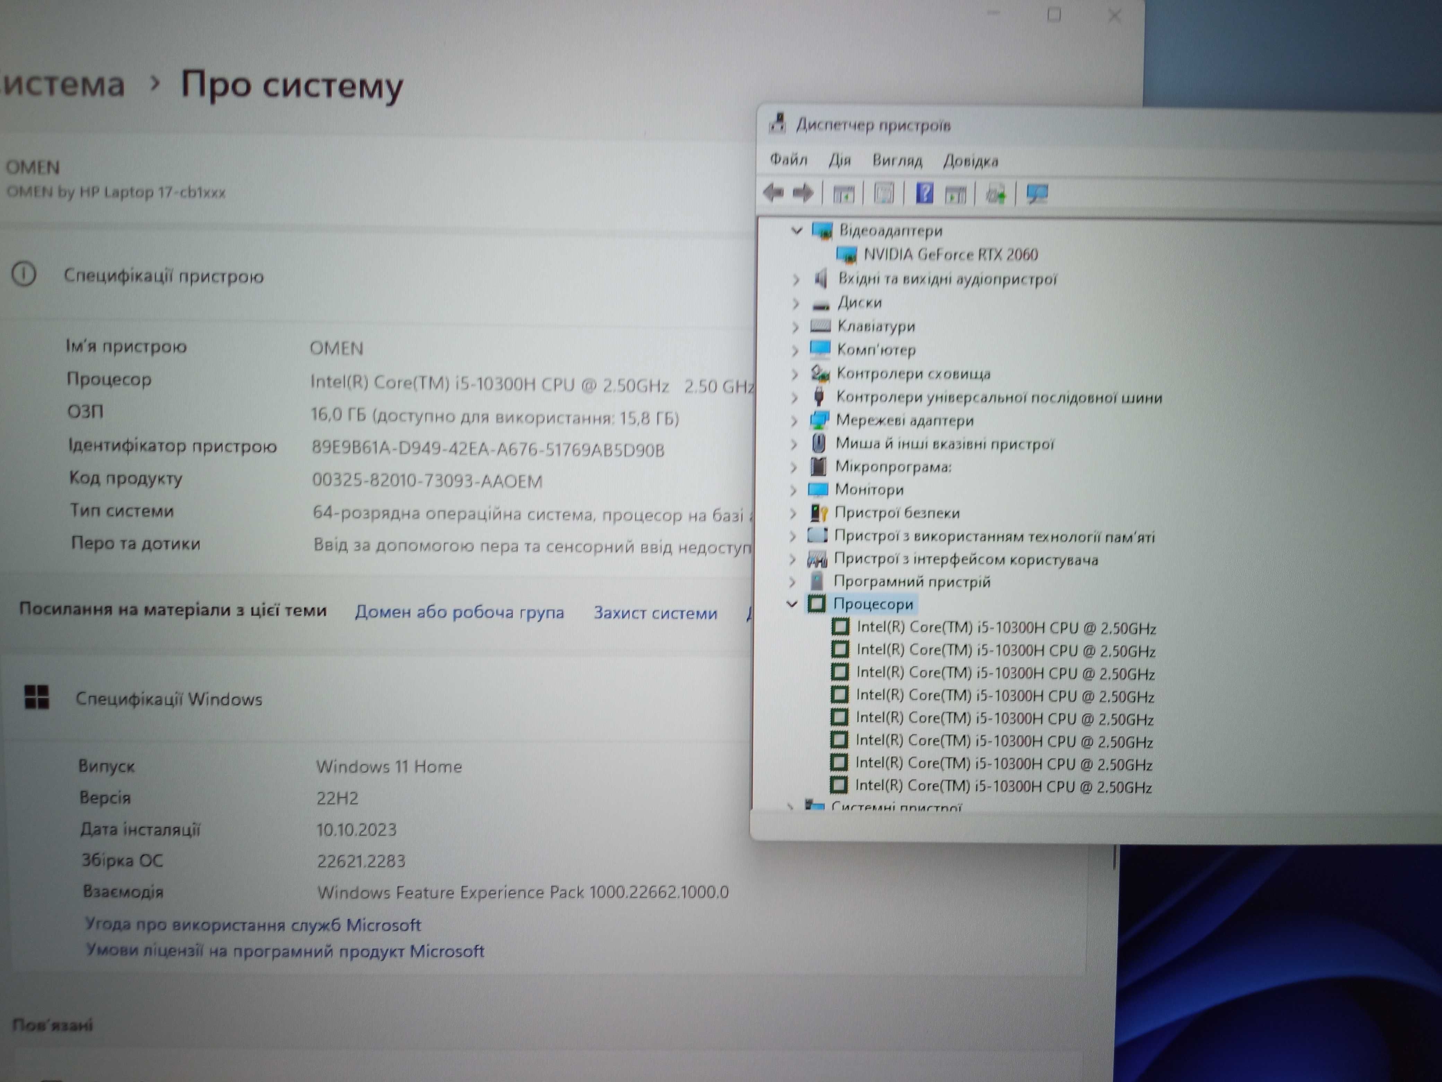
Task: Select Пристрої з використанням технології пам'яті
Action: [994, 536]
